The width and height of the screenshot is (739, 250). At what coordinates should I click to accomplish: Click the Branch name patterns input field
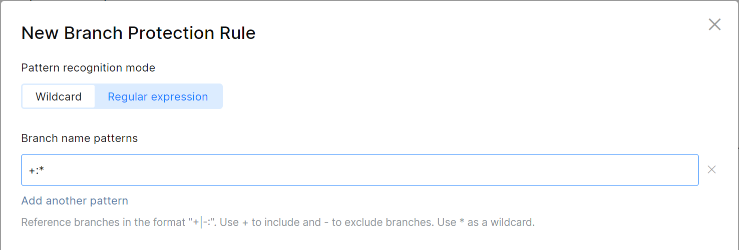point(359,170)
